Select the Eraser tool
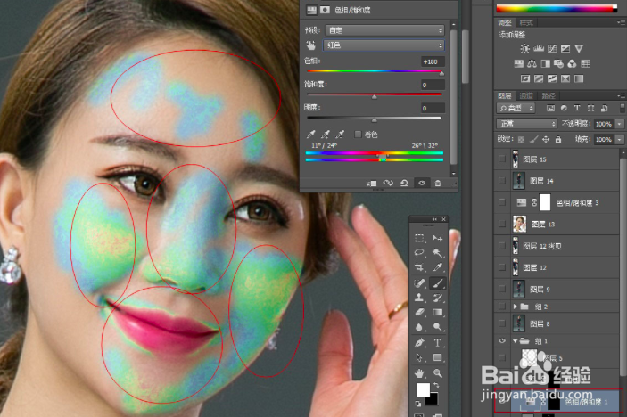 coord(419,312)
